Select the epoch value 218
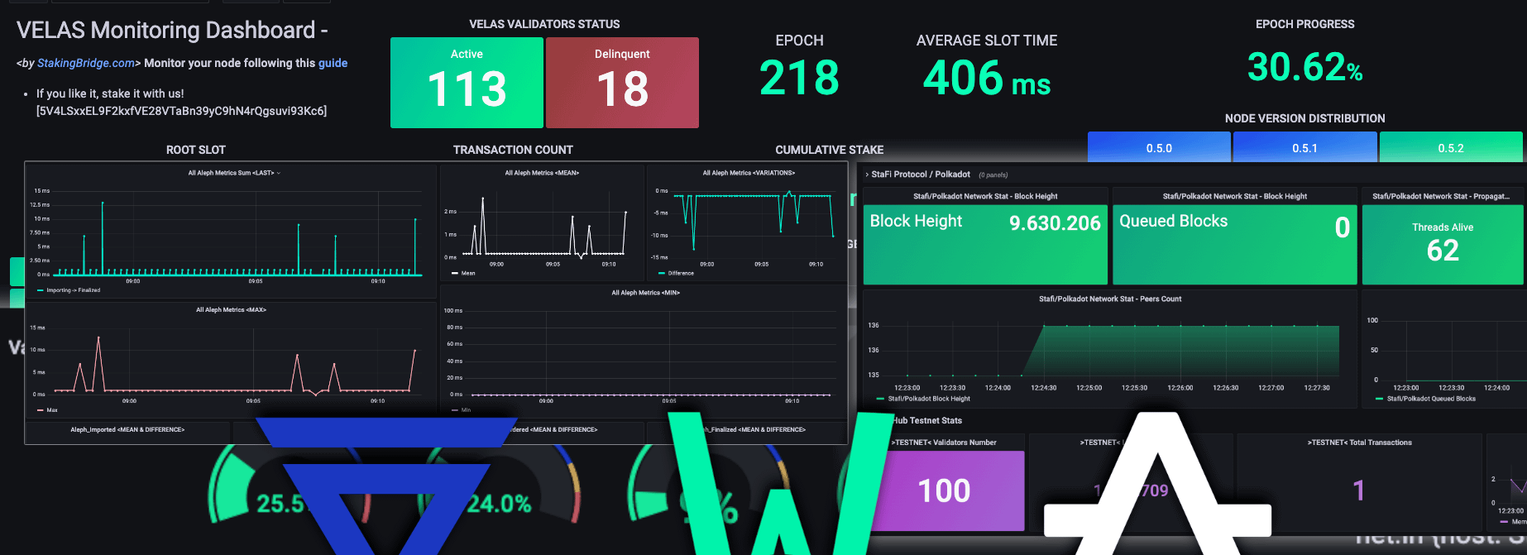 tap(799, 78)
